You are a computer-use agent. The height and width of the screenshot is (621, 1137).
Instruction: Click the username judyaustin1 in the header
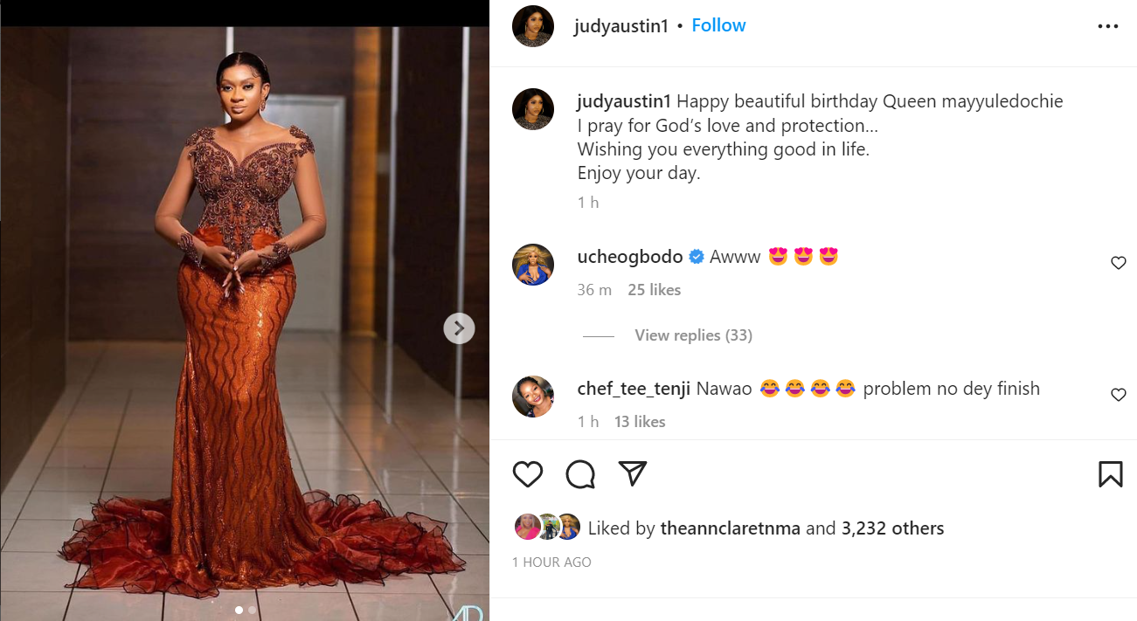point(620,25)
